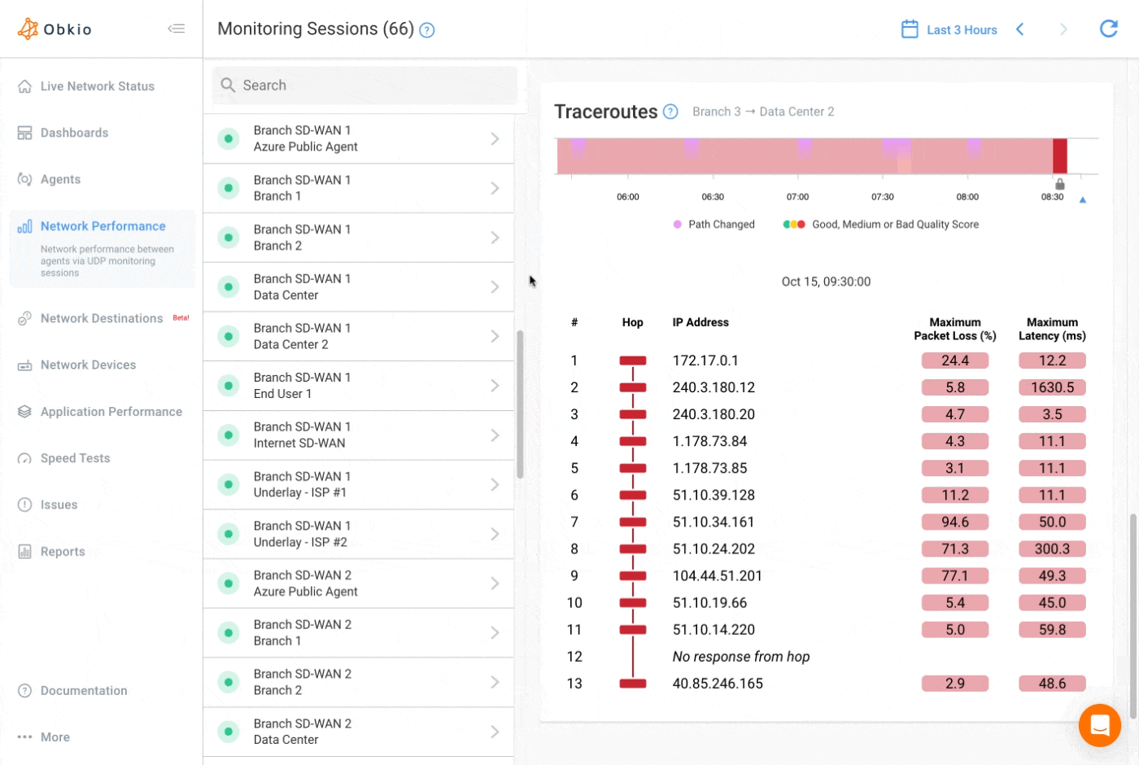Click inside the session Search field
The image size is (1139, 765).
tap(364, 85)
